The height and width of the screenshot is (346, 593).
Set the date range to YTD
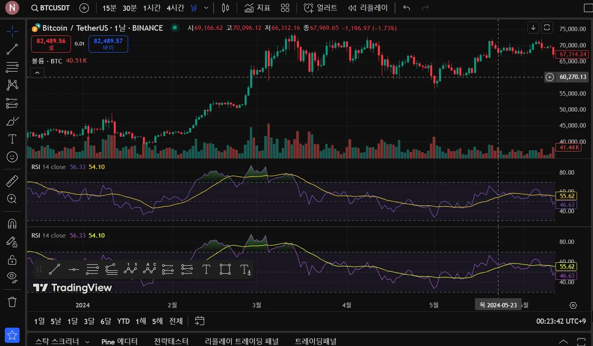coord(123,321)
